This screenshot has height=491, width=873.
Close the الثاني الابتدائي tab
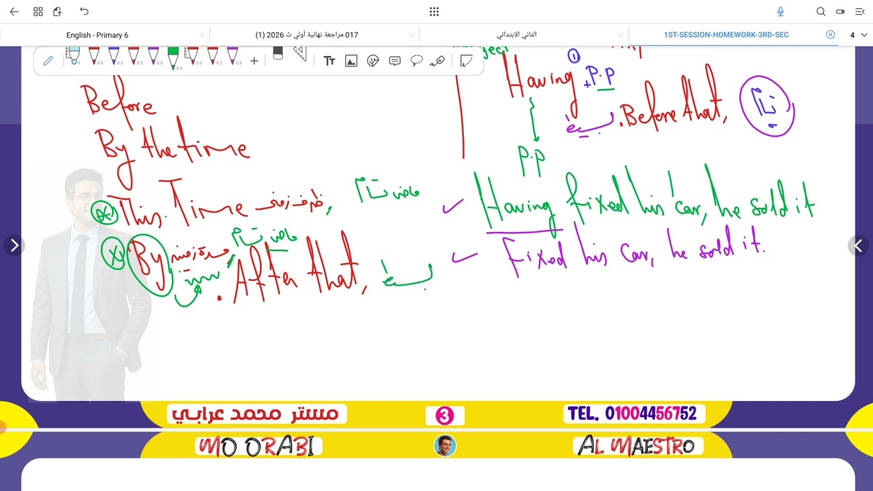621,35
